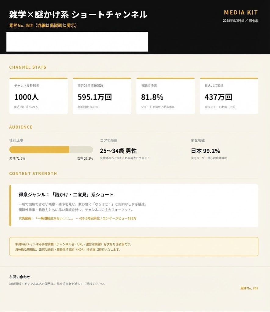The width and height of the screenshot is (270, 312).
Task: Click the ショート平均を上回る水準 caption
Action: (158, 107)
